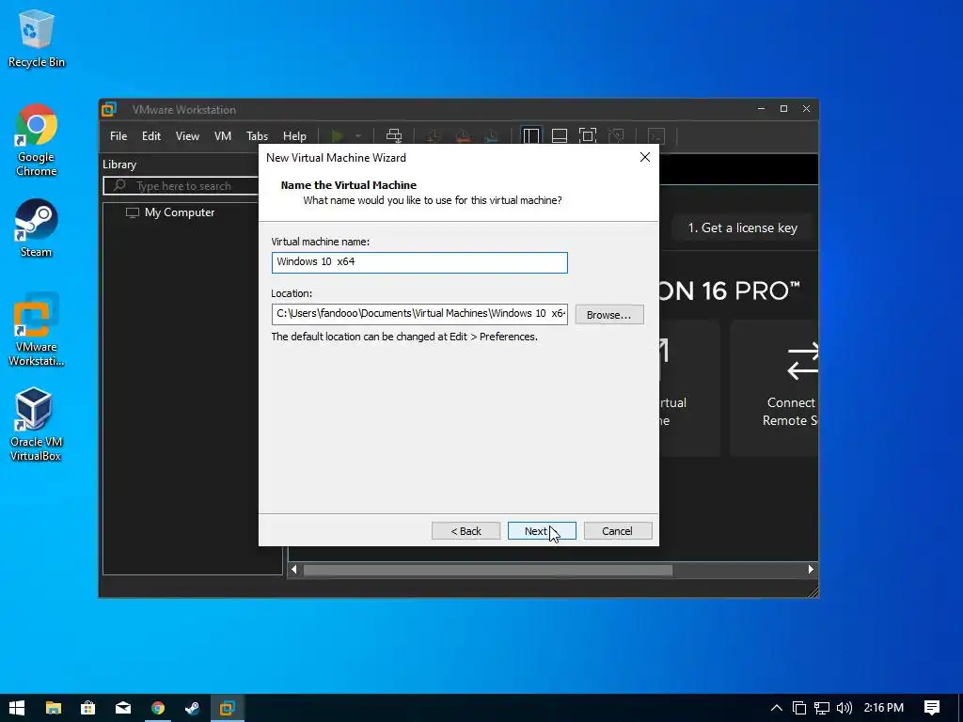Open the Mail app from the taskbar
963x722 pixels.
click(123, 708)
